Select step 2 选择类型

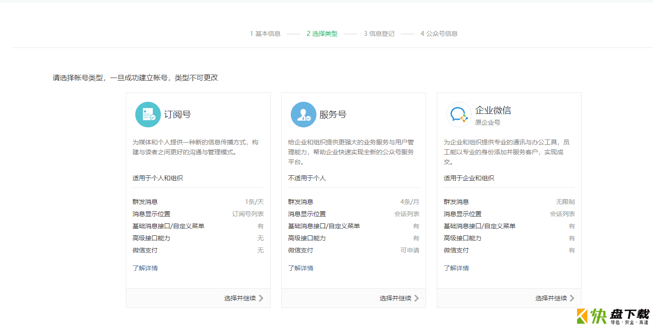pos(322,34)
